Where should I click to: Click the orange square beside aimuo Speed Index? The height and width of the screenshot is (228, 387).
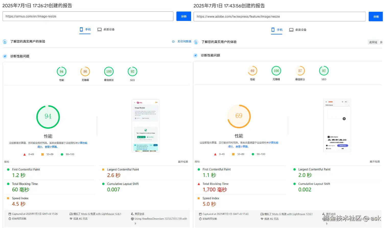pyautogui.click(x=8, y=198)
